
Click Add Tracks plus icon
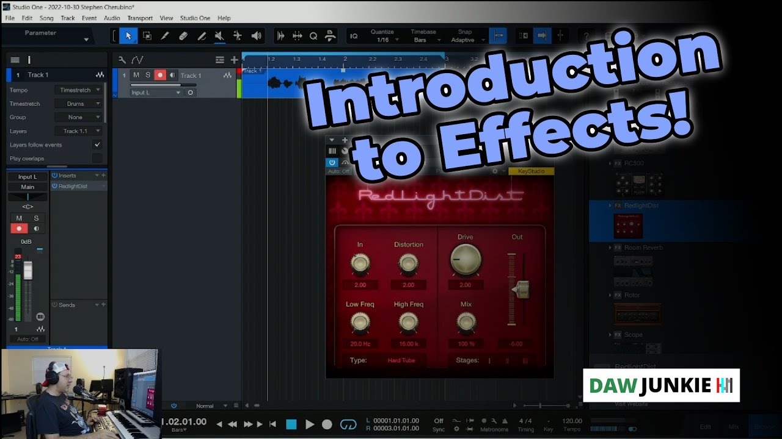[x=234, y=60]
